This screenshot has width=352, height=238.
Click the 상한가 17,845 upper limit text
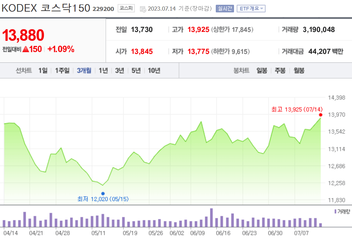(x=232, y=29)
